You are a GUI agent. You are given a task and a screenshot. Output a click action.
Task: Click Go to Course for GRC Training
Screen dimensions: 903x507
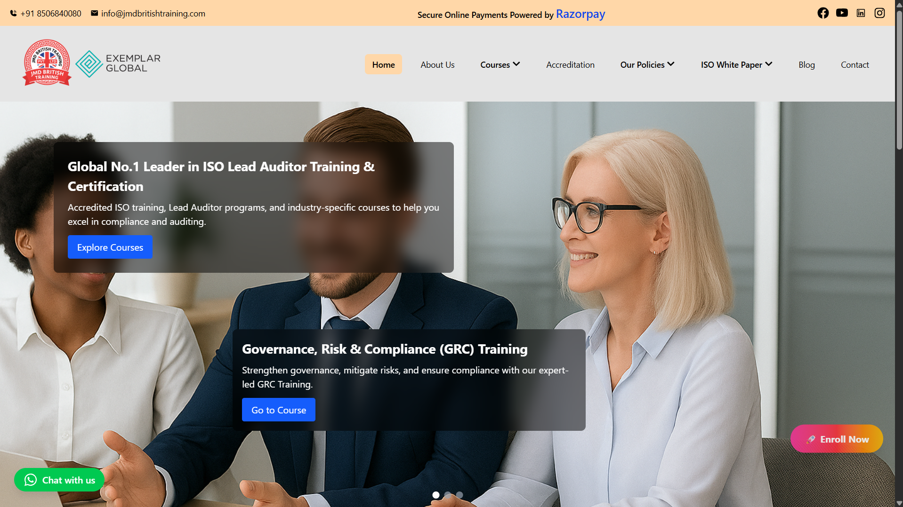(x=278, y=409)
